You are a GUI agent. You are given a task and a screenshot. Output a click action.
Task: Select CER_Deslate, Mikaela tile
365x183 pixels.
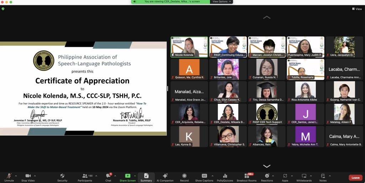[228, 114]
